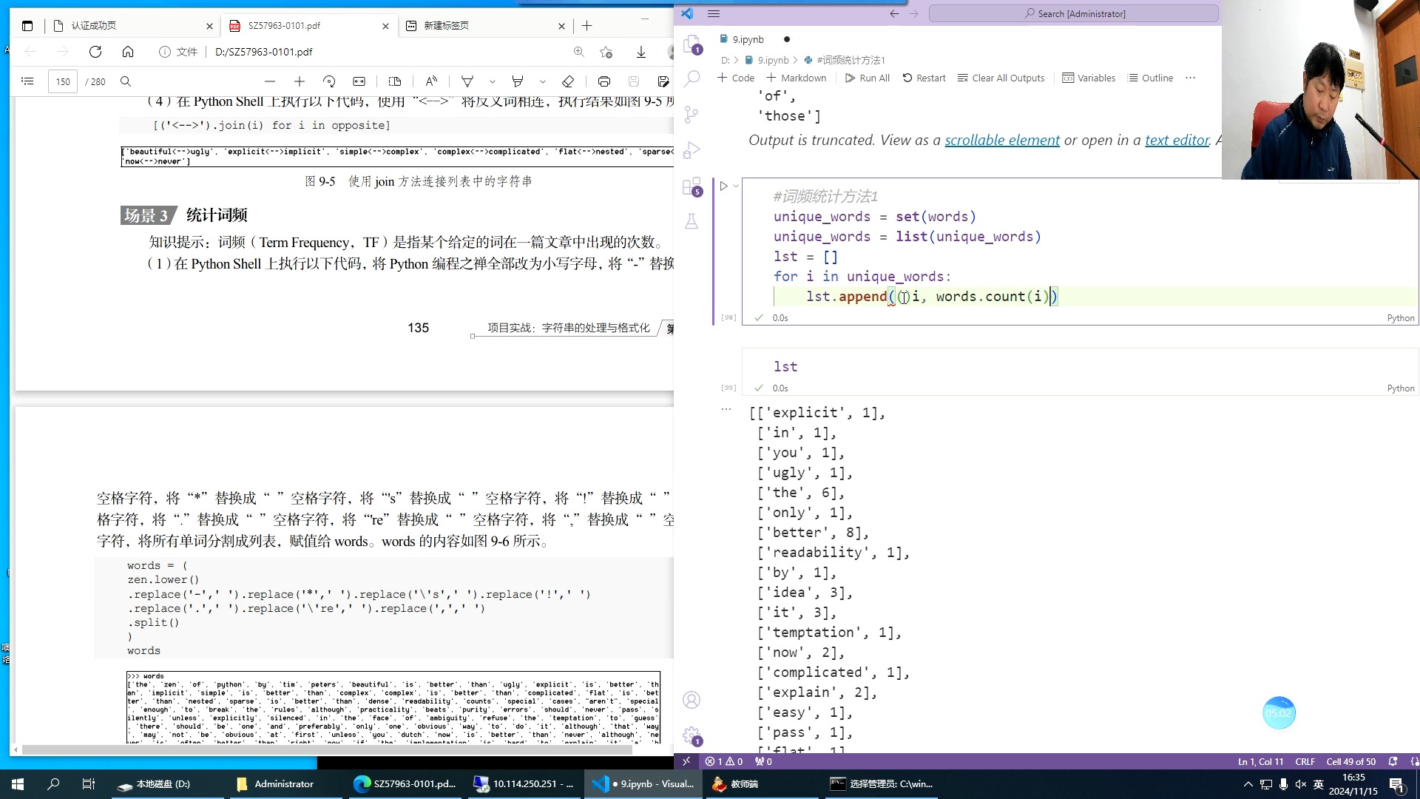Click the ports forwarded status indicator
This screenshot has width=1420, height=799.
pos(763,761)
